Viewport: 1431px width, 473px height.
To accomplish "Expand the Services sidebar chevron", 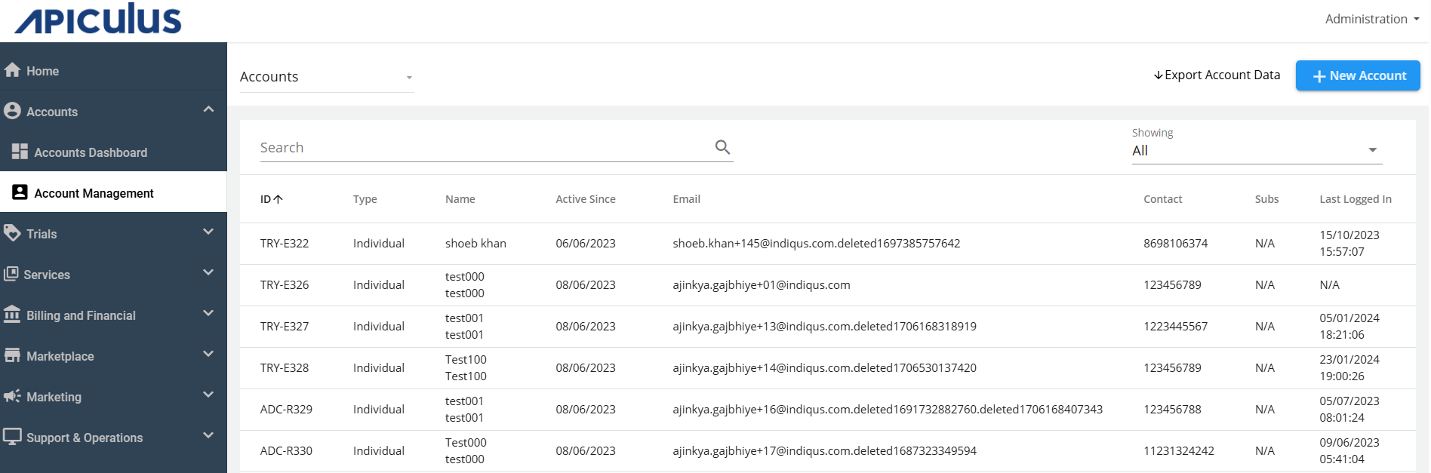I will click(208, 273).
